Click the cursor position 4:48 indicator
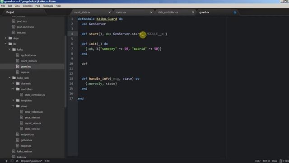 coord(47,161)
